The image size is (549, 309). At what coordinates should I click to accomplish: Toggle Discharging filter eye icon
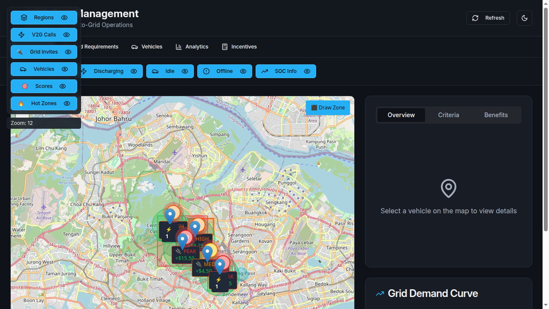134,71
